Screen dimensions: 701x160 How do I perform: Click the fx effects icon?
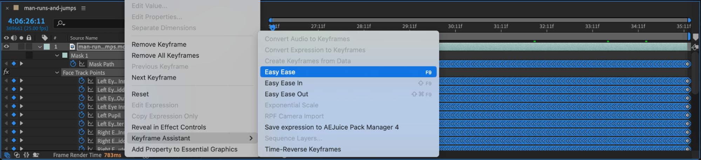pos(6,72)
